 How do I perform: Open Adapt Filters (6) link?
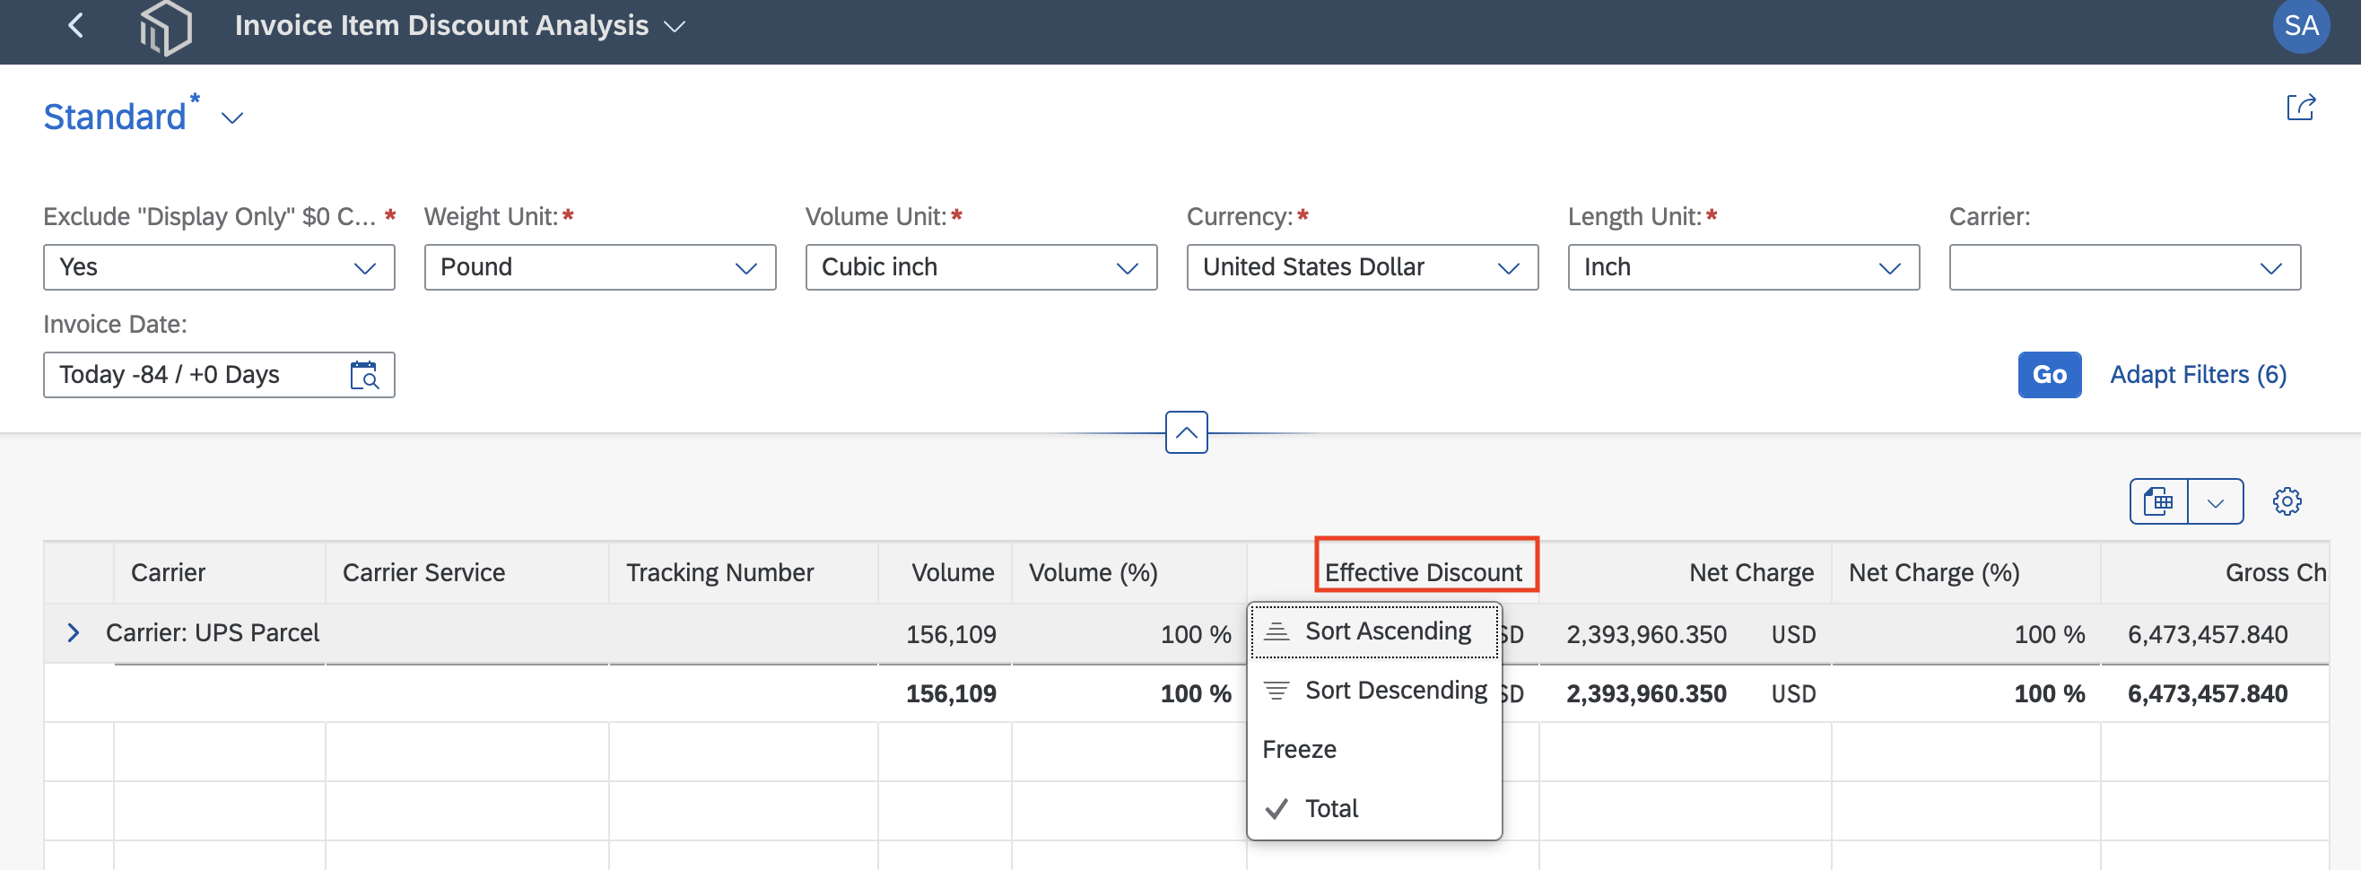[x=2198, y=375]
